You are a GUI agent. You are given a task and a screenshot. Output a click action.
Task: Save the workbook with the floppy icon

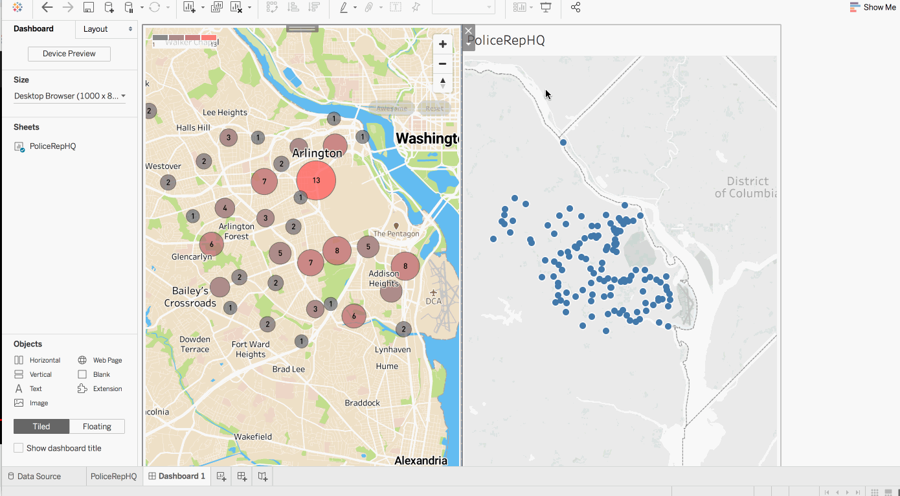coord(89,7)
